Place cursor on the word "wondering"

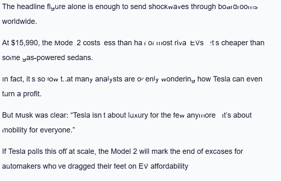pos(171,79)
